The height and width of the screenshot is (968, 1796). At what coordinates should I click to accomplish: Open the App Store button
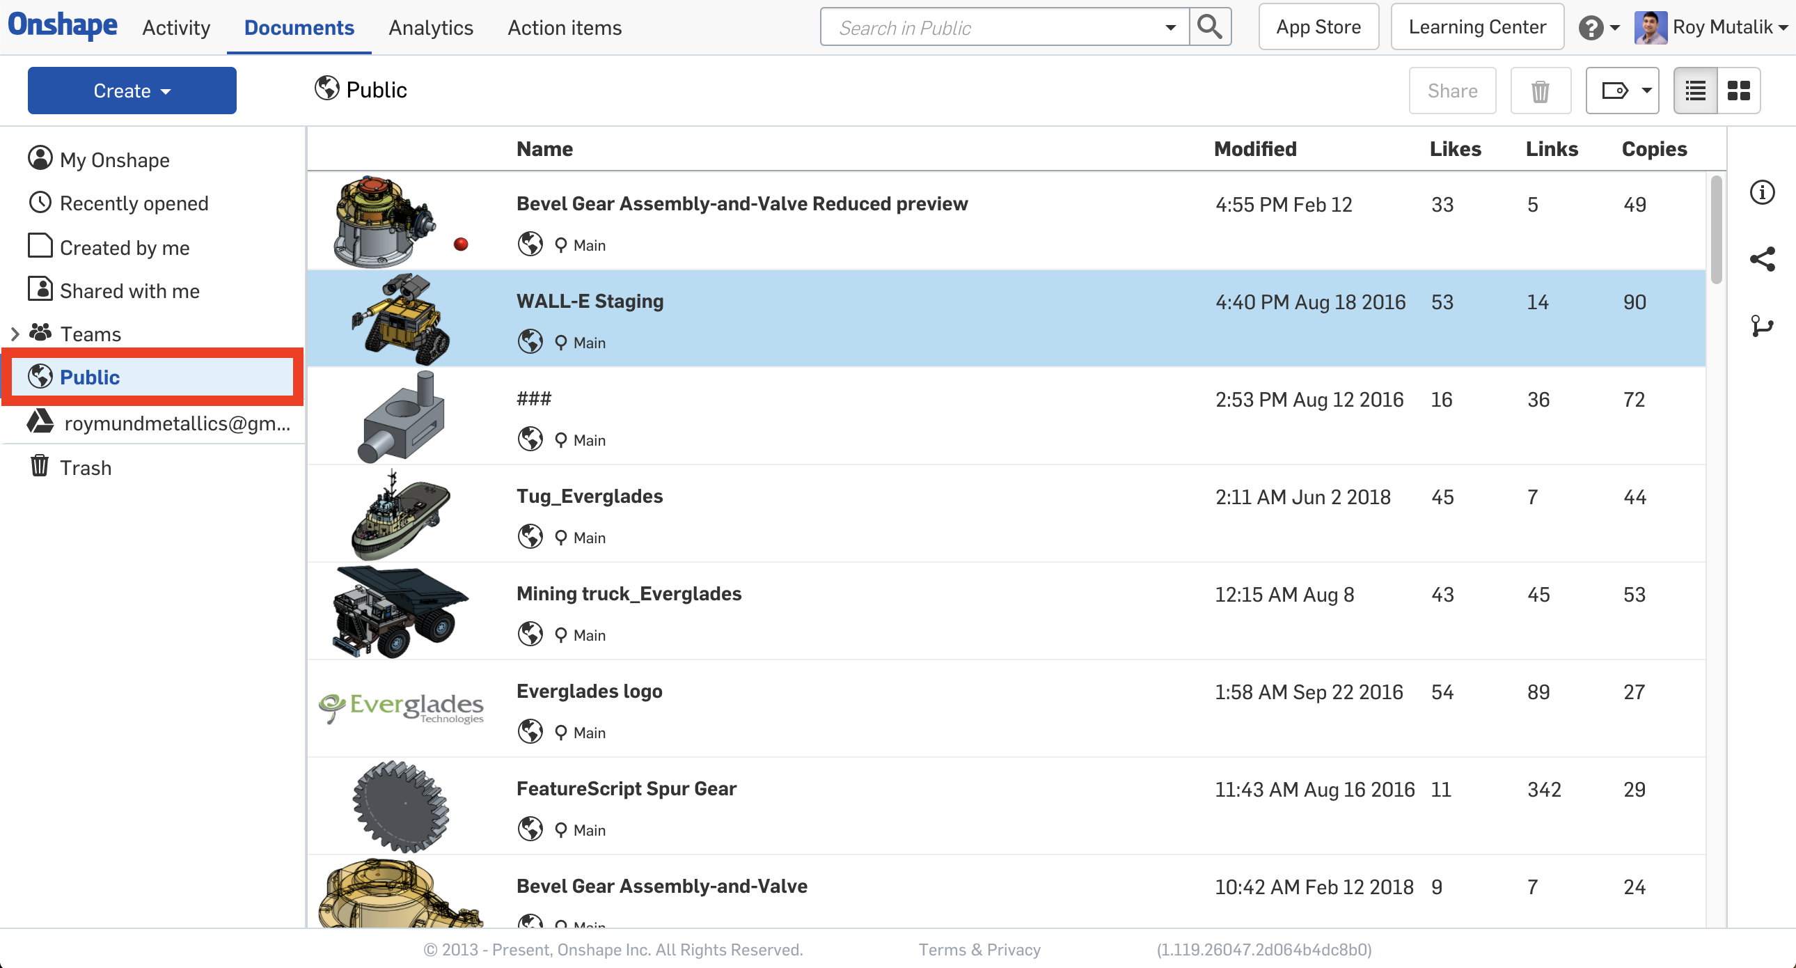1318,27
